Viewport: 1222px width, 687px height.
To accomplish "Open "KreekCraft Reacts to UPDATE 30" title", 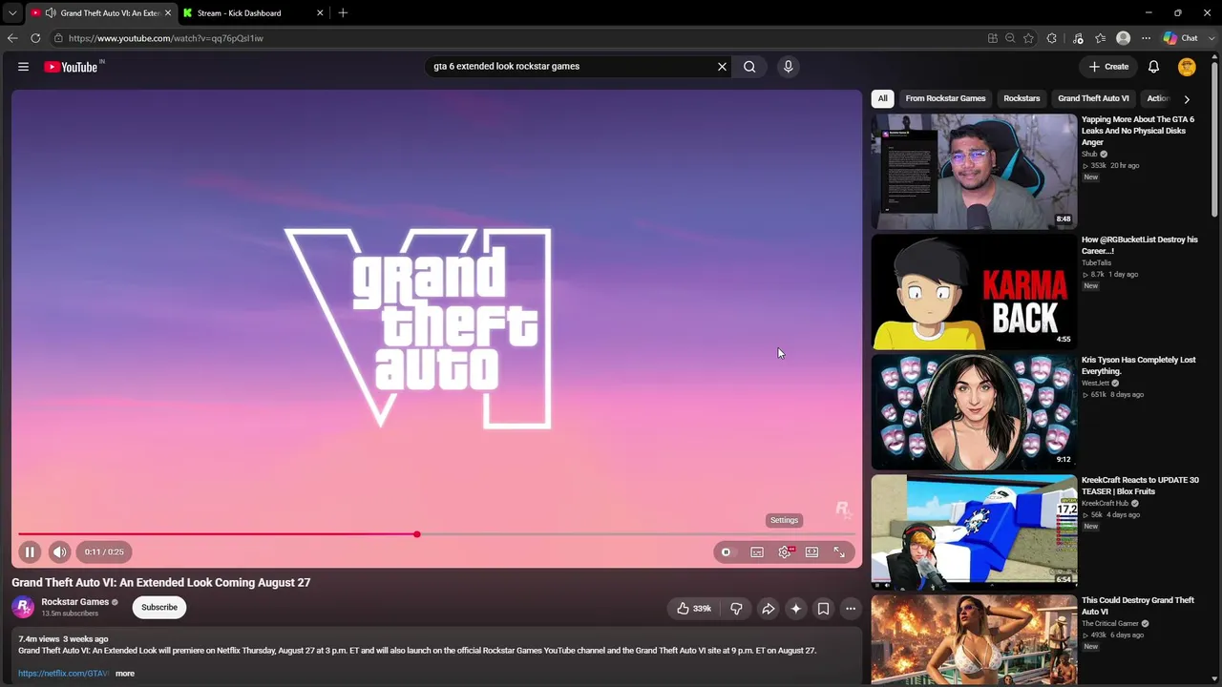I will click(x=1140, y=486).
